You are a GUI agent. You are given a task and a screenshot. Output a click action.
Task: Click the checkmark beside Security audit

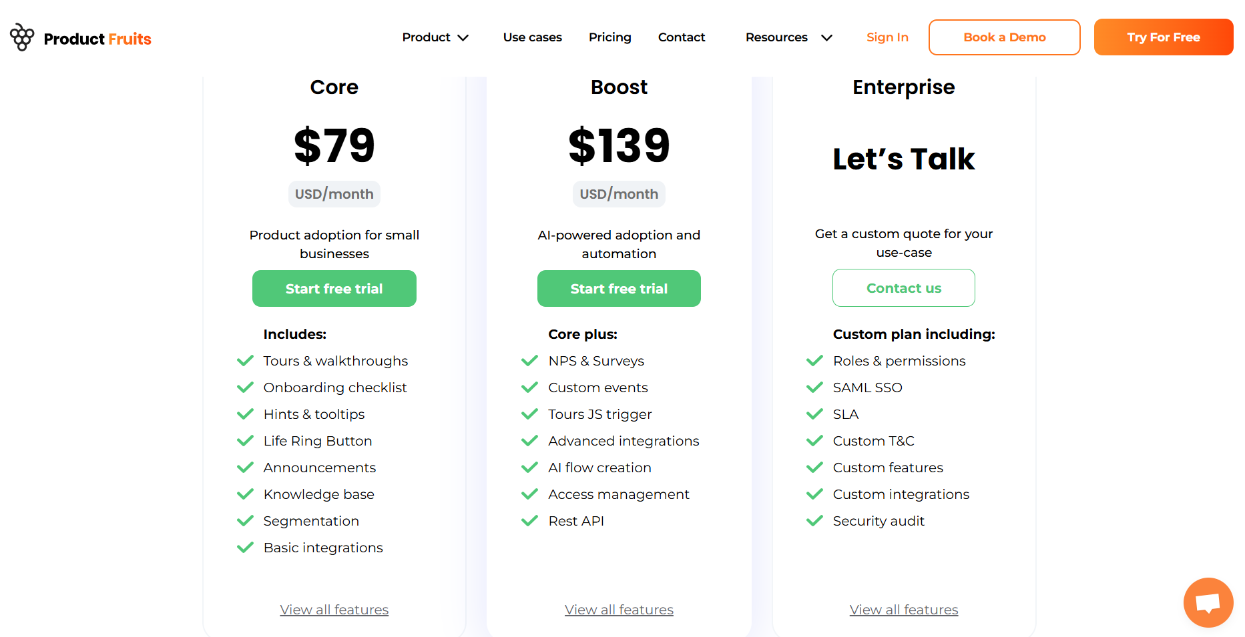coord(814,521)
